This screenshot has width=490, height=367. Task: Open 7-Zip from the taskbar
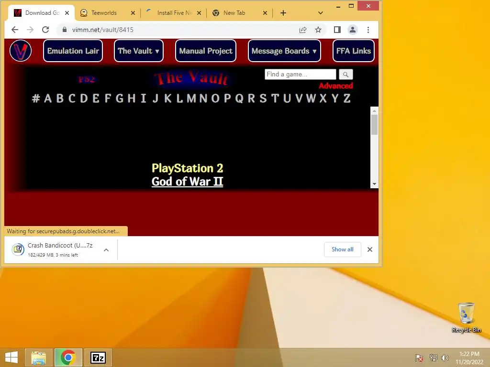(98, 357)
